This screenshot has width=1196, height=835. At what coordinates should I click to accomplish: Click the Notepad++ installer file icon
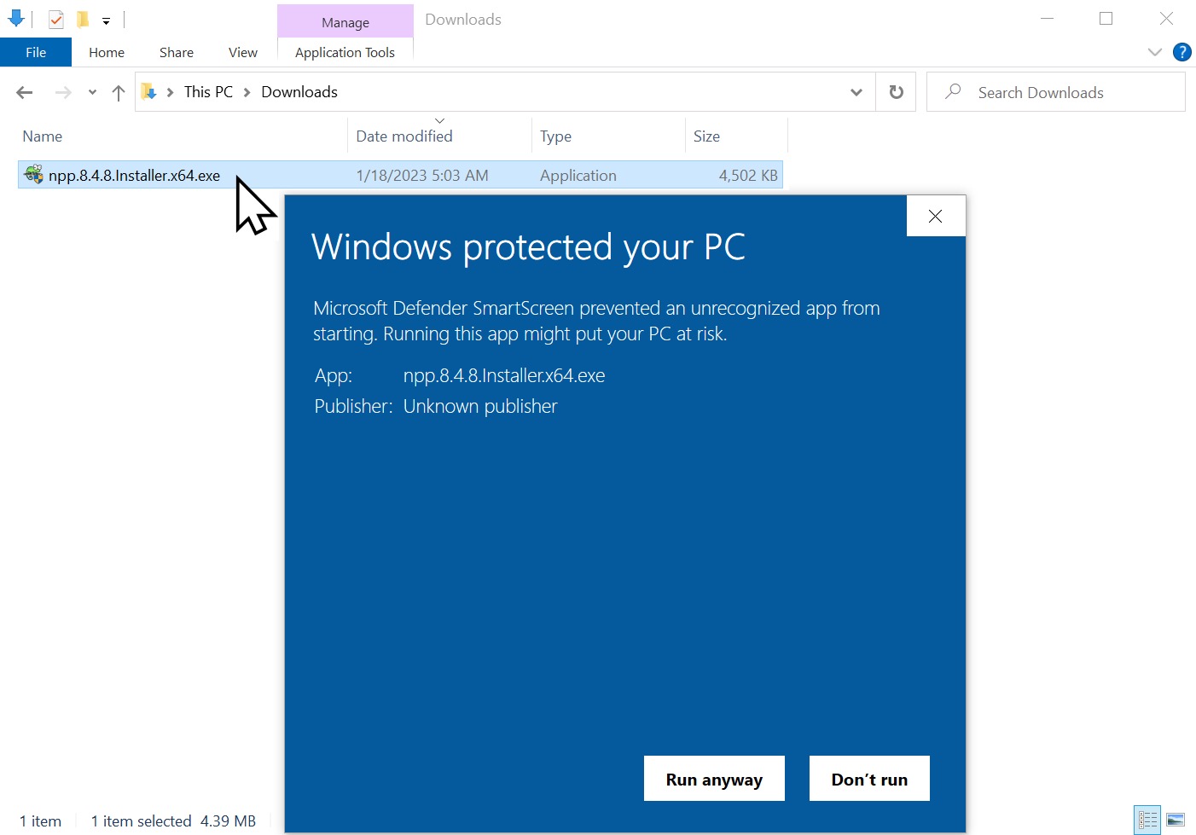(34, 175)
